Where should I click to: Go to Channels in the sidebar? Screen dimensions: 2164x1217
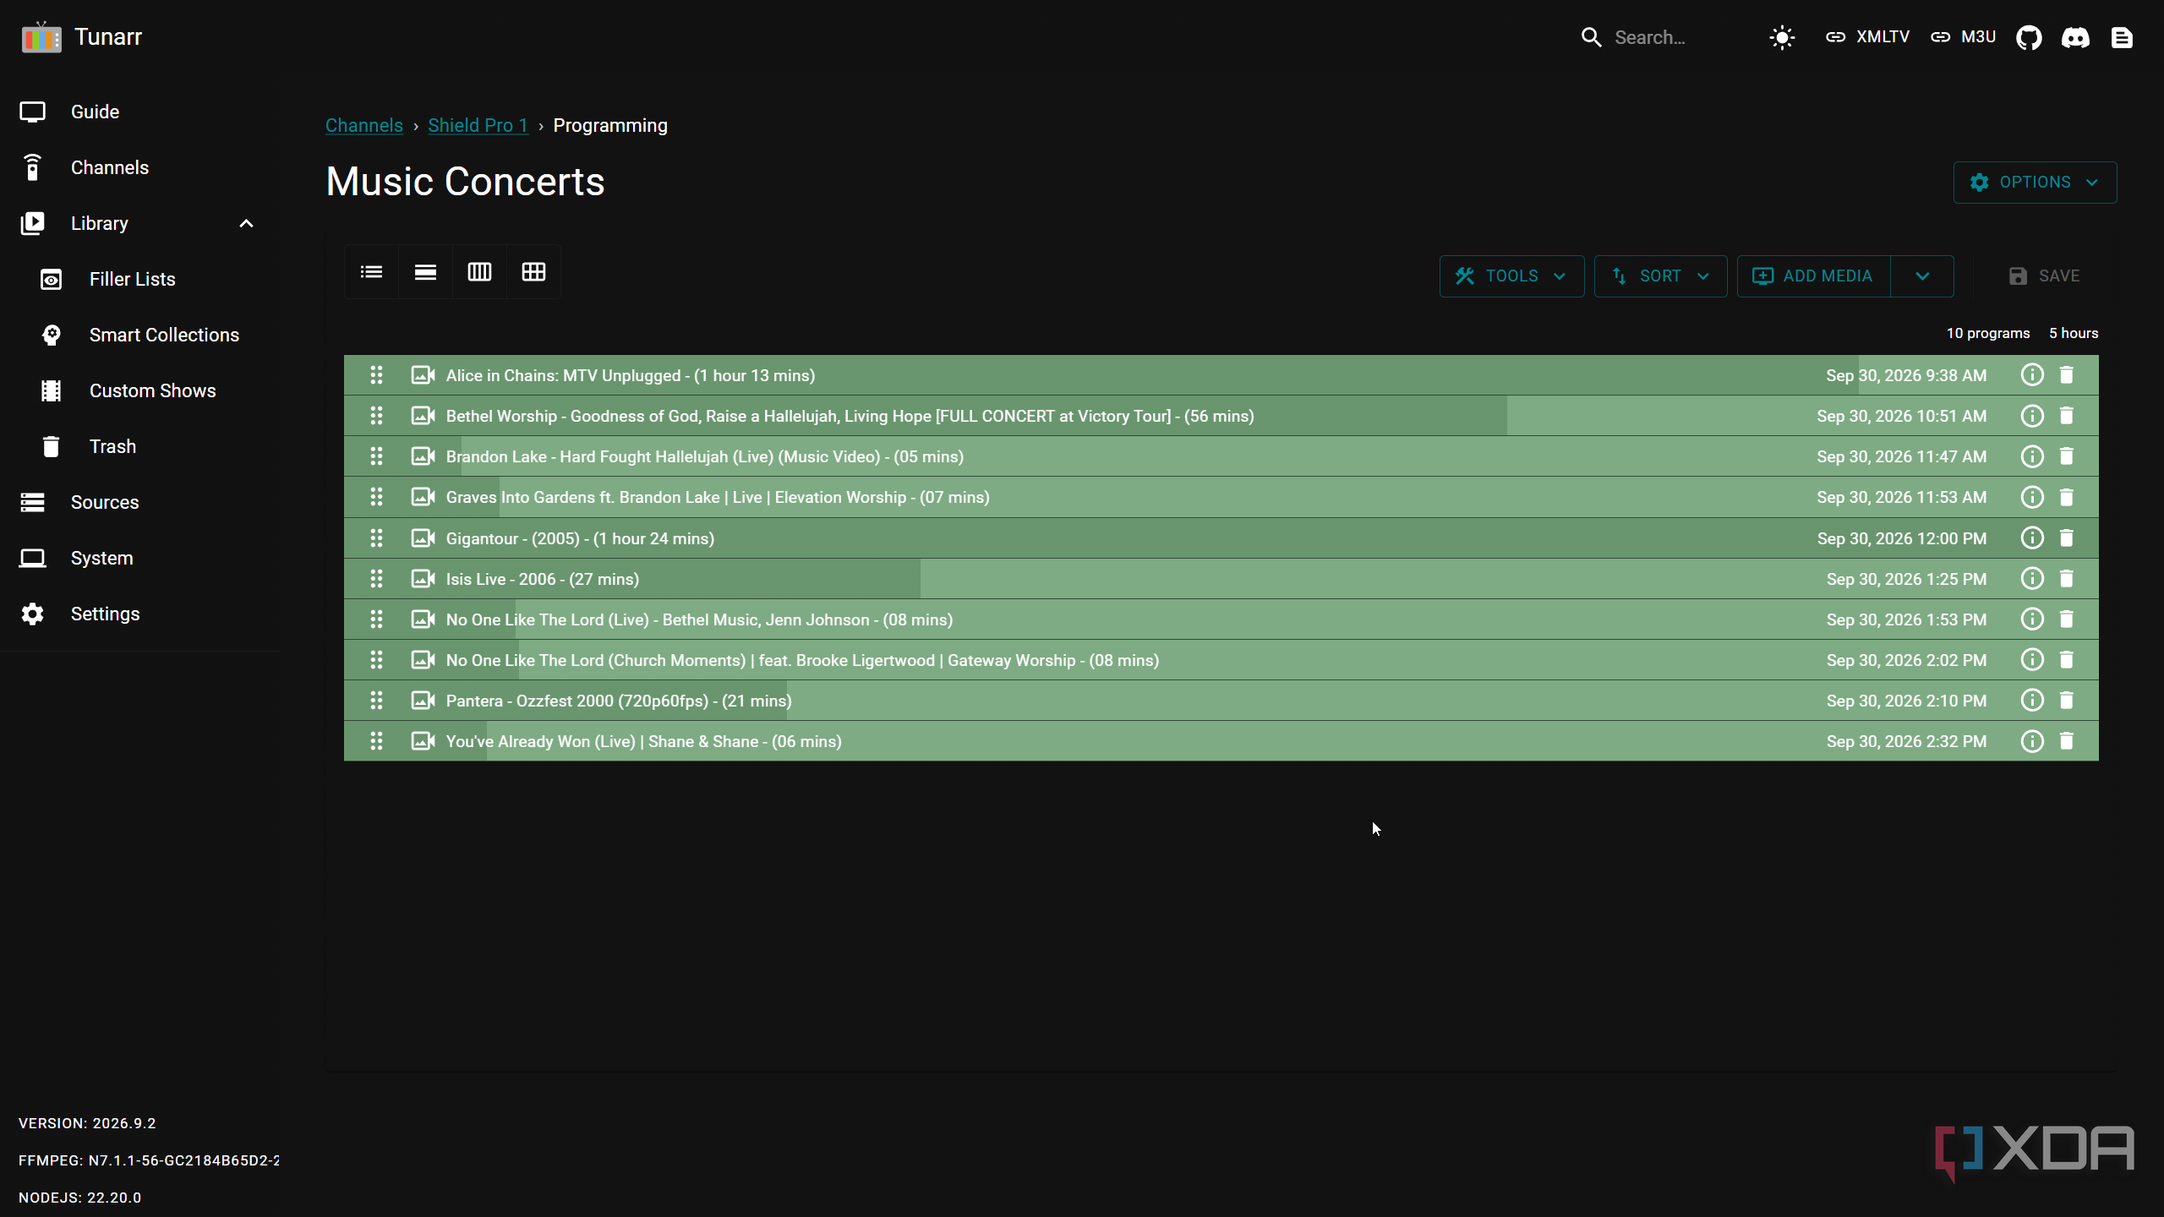pyautogui.click(x=138, y=167)
